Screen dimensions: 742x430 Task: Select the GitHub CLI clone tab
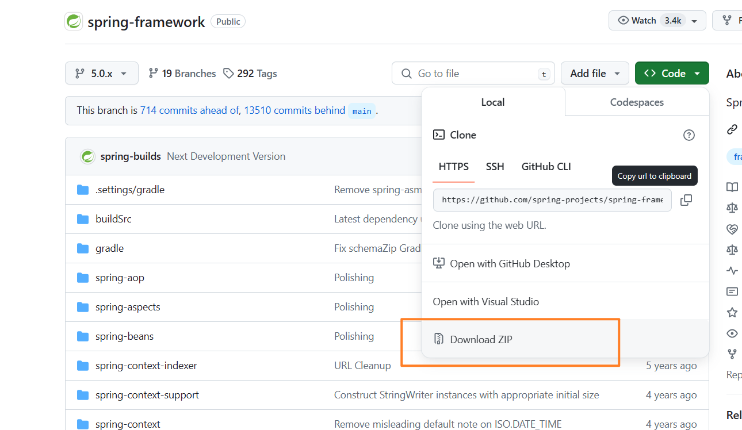click(546, 167)
